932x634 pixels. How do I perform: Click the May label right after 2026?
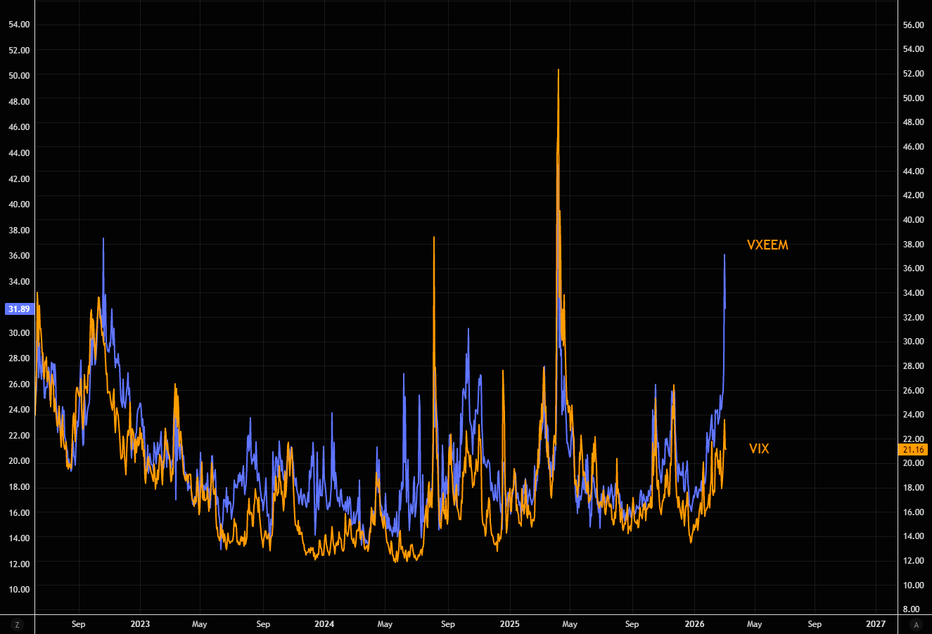[754, 624]
